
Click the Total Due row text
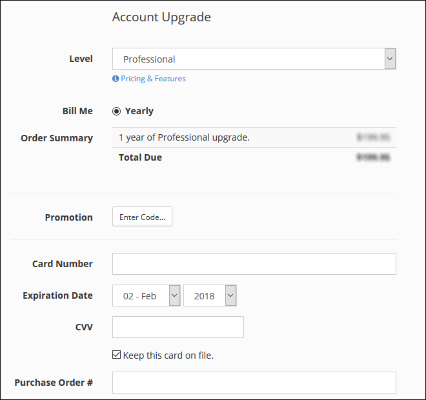coord(140,157)
